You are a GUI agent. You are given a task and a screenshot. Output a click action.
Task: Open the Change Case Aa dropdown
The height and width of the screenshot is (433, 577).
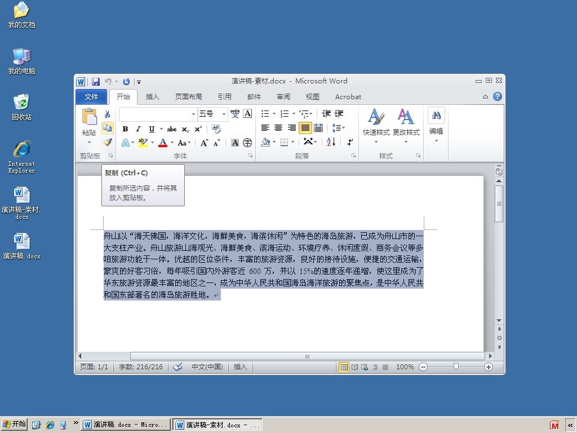tap(184, 143)
